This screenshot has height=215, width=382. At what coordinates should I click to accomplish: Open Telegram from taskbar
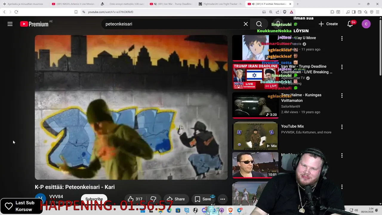(x=239, y=211)
